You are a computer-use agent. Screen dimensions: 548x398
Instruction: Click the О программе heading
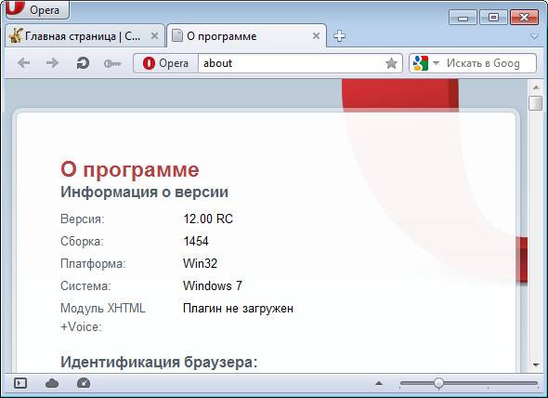pos(130,170)
